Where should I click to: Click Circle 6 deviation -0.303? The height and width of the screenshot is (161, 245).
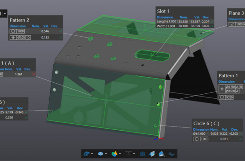tap(233, 134)
